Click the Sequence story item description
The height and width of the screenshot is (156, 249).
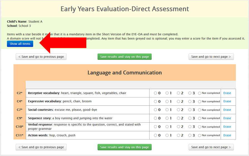[x=70, y=118]
